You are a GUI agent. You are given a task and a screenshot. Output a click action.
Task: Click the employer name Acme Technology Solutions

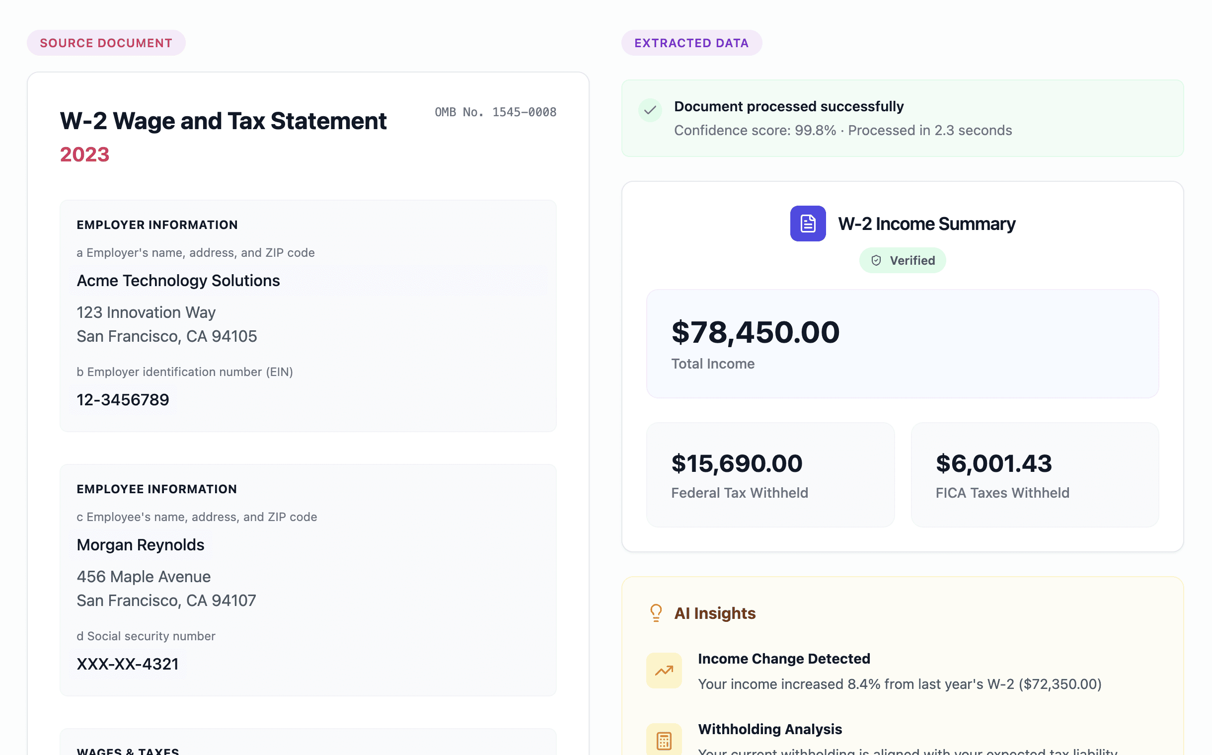click(x=178, y=281)
